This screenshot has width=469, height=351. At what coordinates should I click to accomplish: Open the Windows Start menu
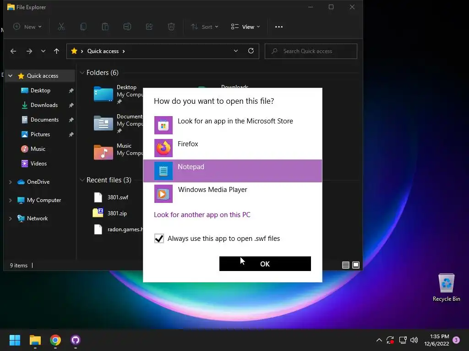pos(15,340)
